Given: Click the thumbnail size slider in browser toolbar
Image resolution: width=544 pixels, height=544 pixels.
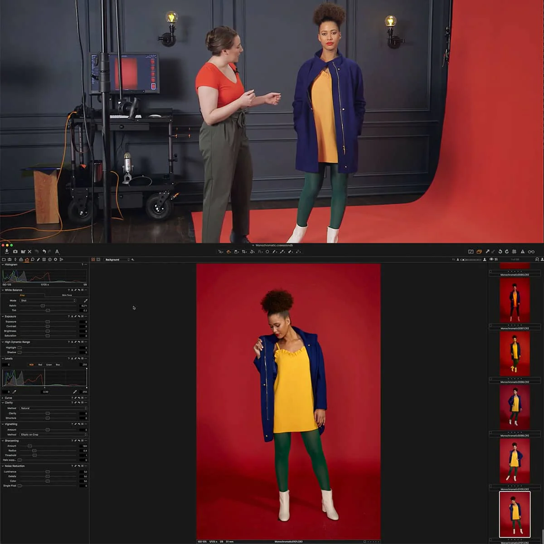Looking at the screenshot, I should point(471,259).
